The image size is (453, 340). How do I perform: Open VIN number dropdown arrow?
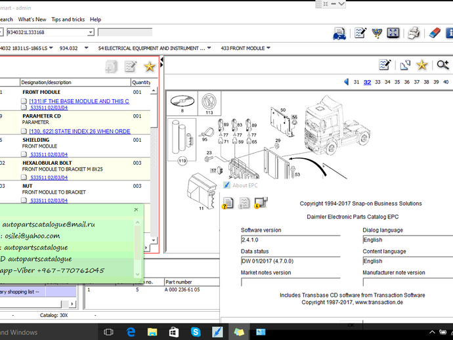tap(91, 32)
